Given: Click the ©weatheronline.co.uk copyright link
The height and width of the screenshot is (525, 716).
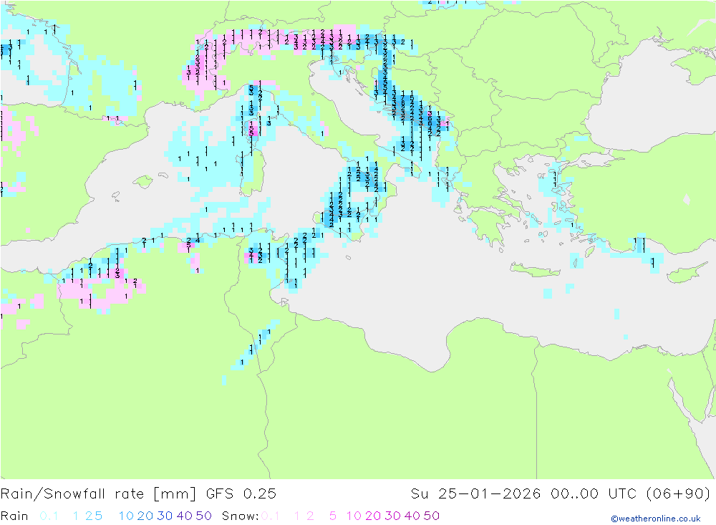Looking at the screenshot, I should [x=655, y=519].
